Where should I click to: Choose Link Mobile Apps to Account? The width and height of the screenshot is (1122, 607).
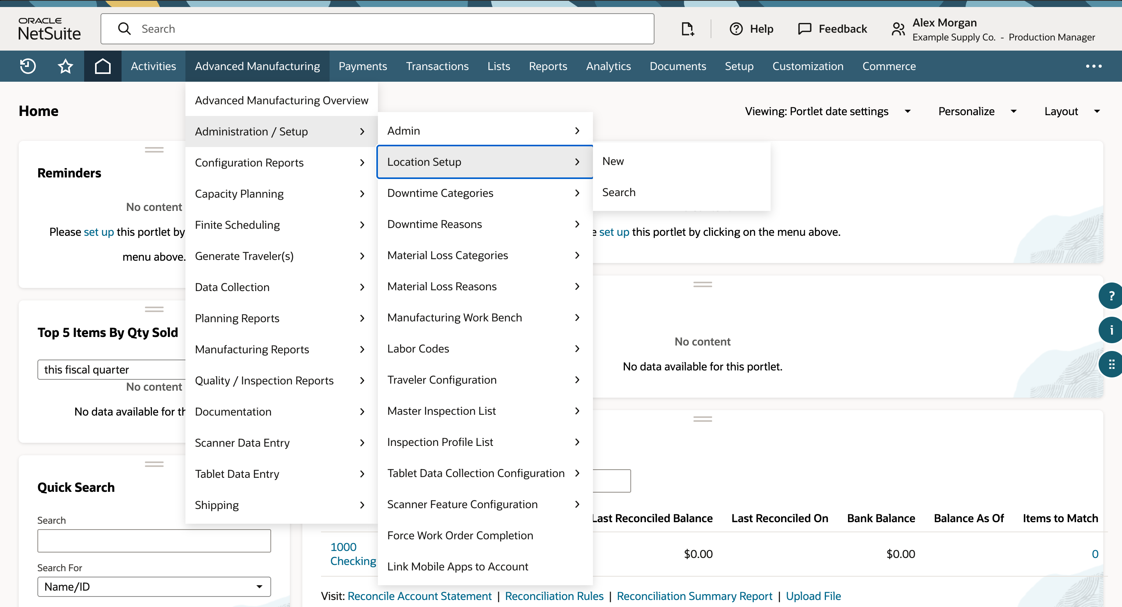(485, 567)
